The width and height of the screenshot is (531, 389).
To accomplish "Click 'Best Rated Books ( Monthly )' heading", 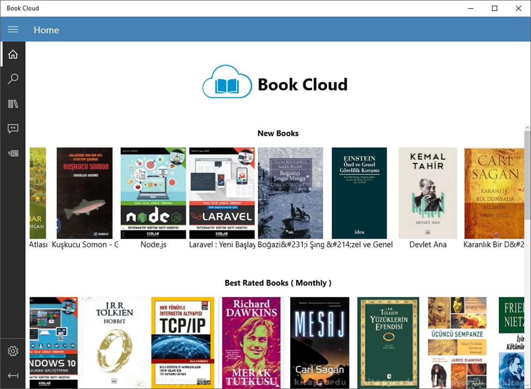I will click(278, 283).
